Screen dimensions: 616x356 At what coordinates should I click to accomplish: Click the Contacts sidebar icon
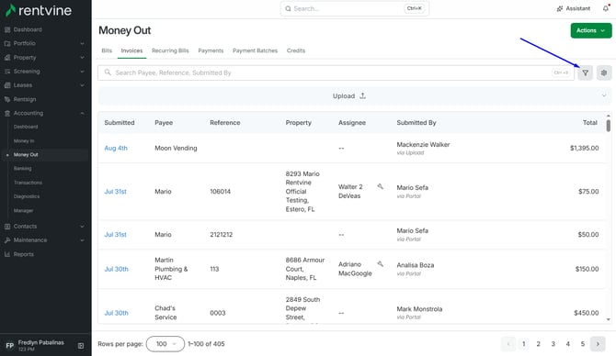tap(7, 227)
